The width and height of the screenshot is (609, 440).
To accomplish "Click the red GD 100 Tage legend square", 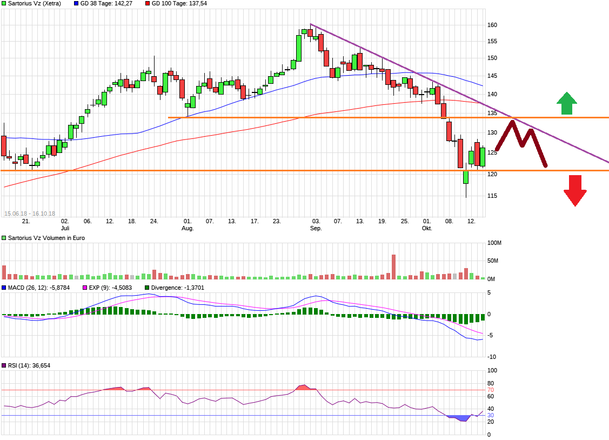I will [148, 3].
